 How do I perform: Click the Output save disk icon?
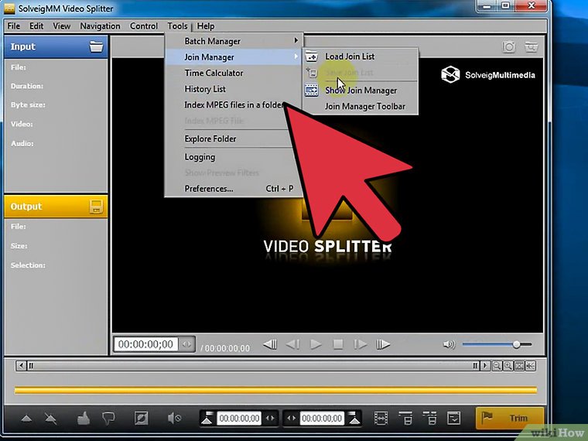96,207
